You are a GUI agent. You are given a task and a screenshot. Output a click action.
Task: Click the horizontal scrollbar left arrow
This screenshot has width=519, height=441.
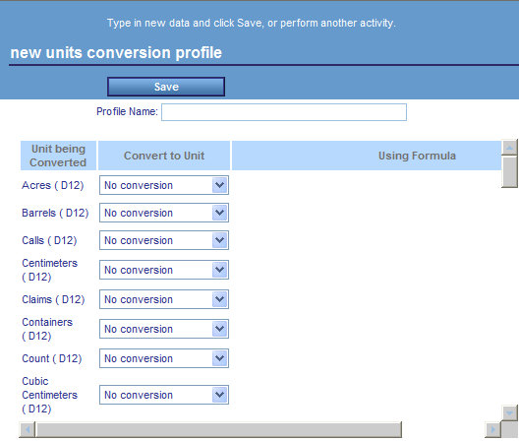click(28, 430)
